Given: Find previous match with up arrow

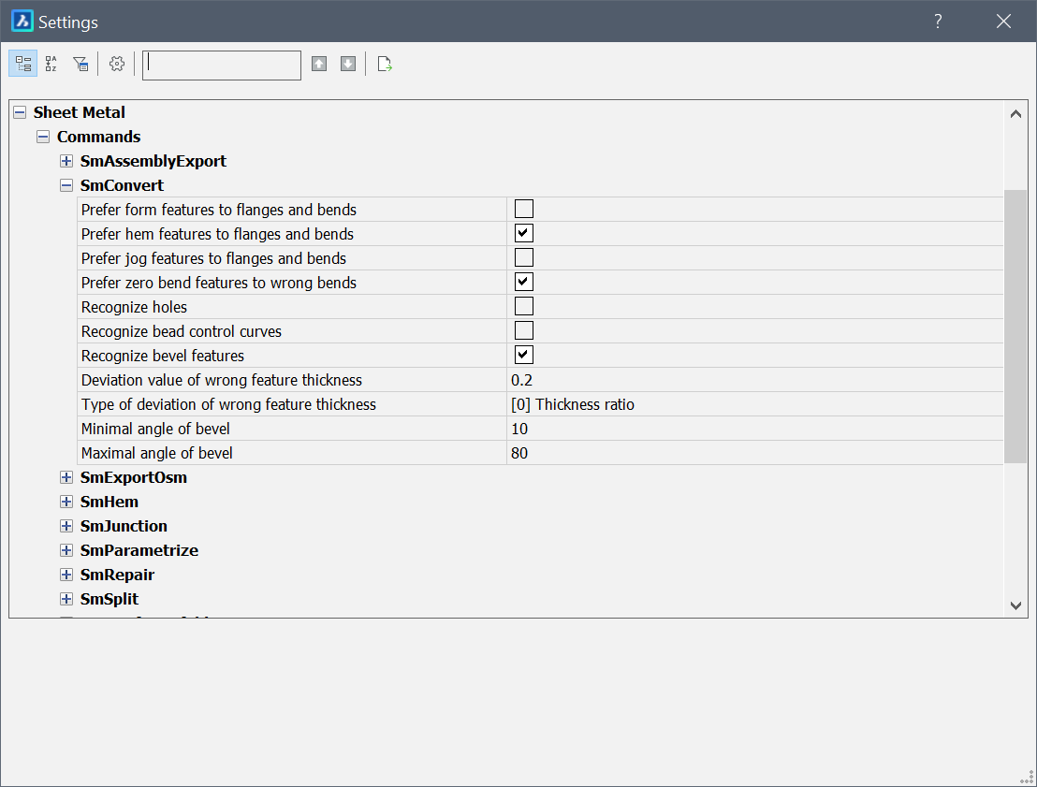Looking at the screenshot, I should coord(319,64).
